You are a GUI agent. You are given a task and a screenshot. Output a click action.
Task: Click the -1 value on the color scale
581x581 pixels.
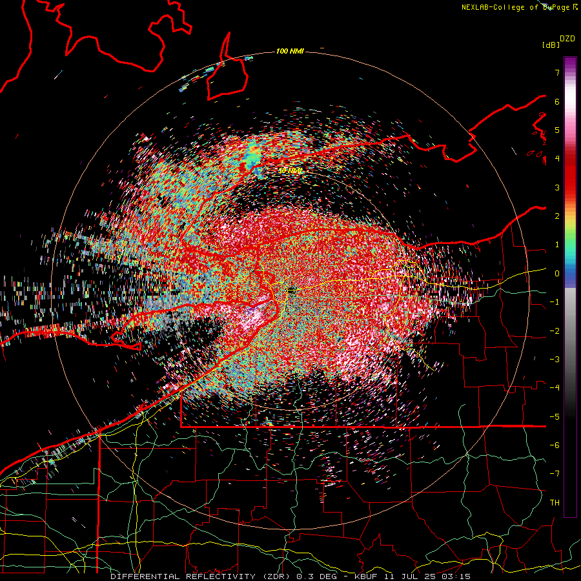point(555,302)
